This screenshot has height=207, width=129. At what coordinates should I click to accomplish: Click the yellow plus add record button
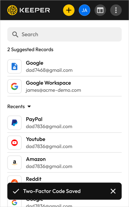69,10
